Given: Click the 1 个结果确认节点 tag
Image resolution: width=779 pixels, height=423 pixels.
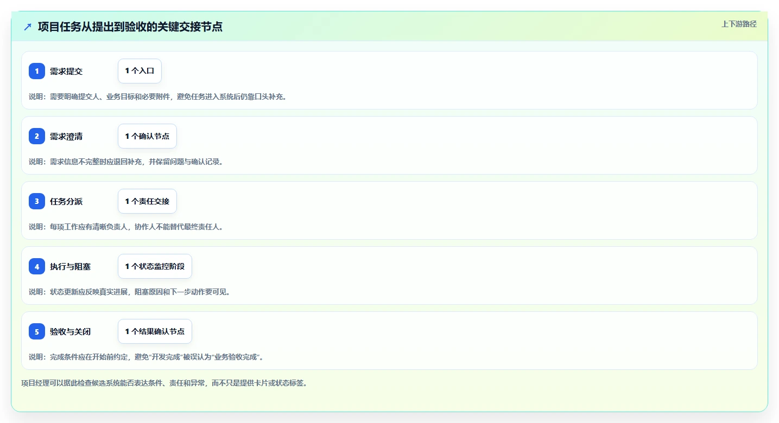Looking at the screenshot, I should point(155,331).
